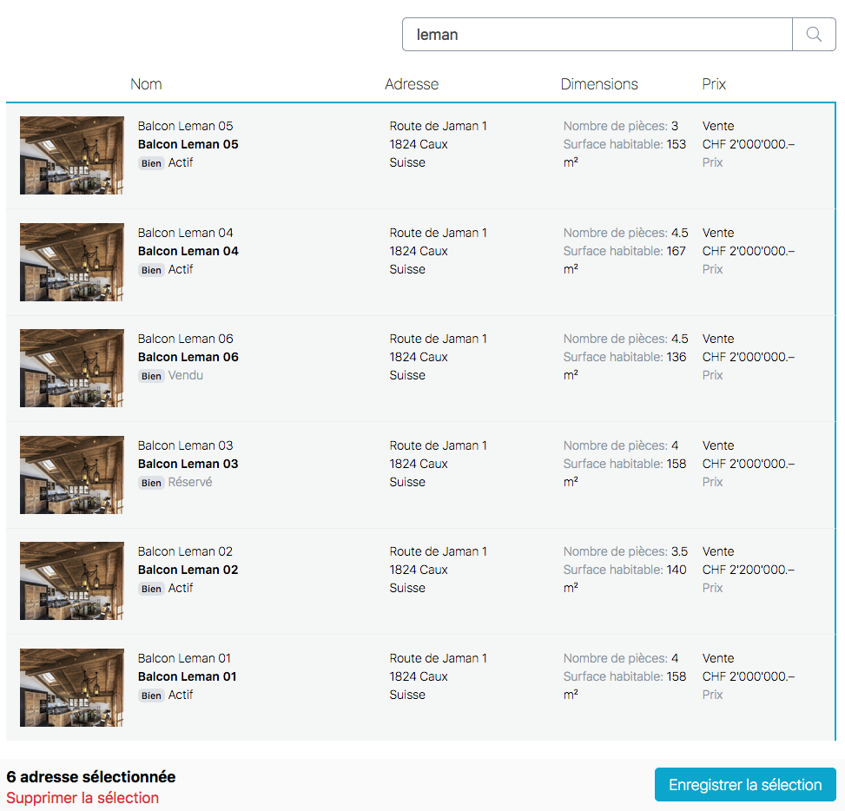Open the Balcon Leman 04 thumbnail image
This screenshot has width=845, height=811.
point(72,262)
